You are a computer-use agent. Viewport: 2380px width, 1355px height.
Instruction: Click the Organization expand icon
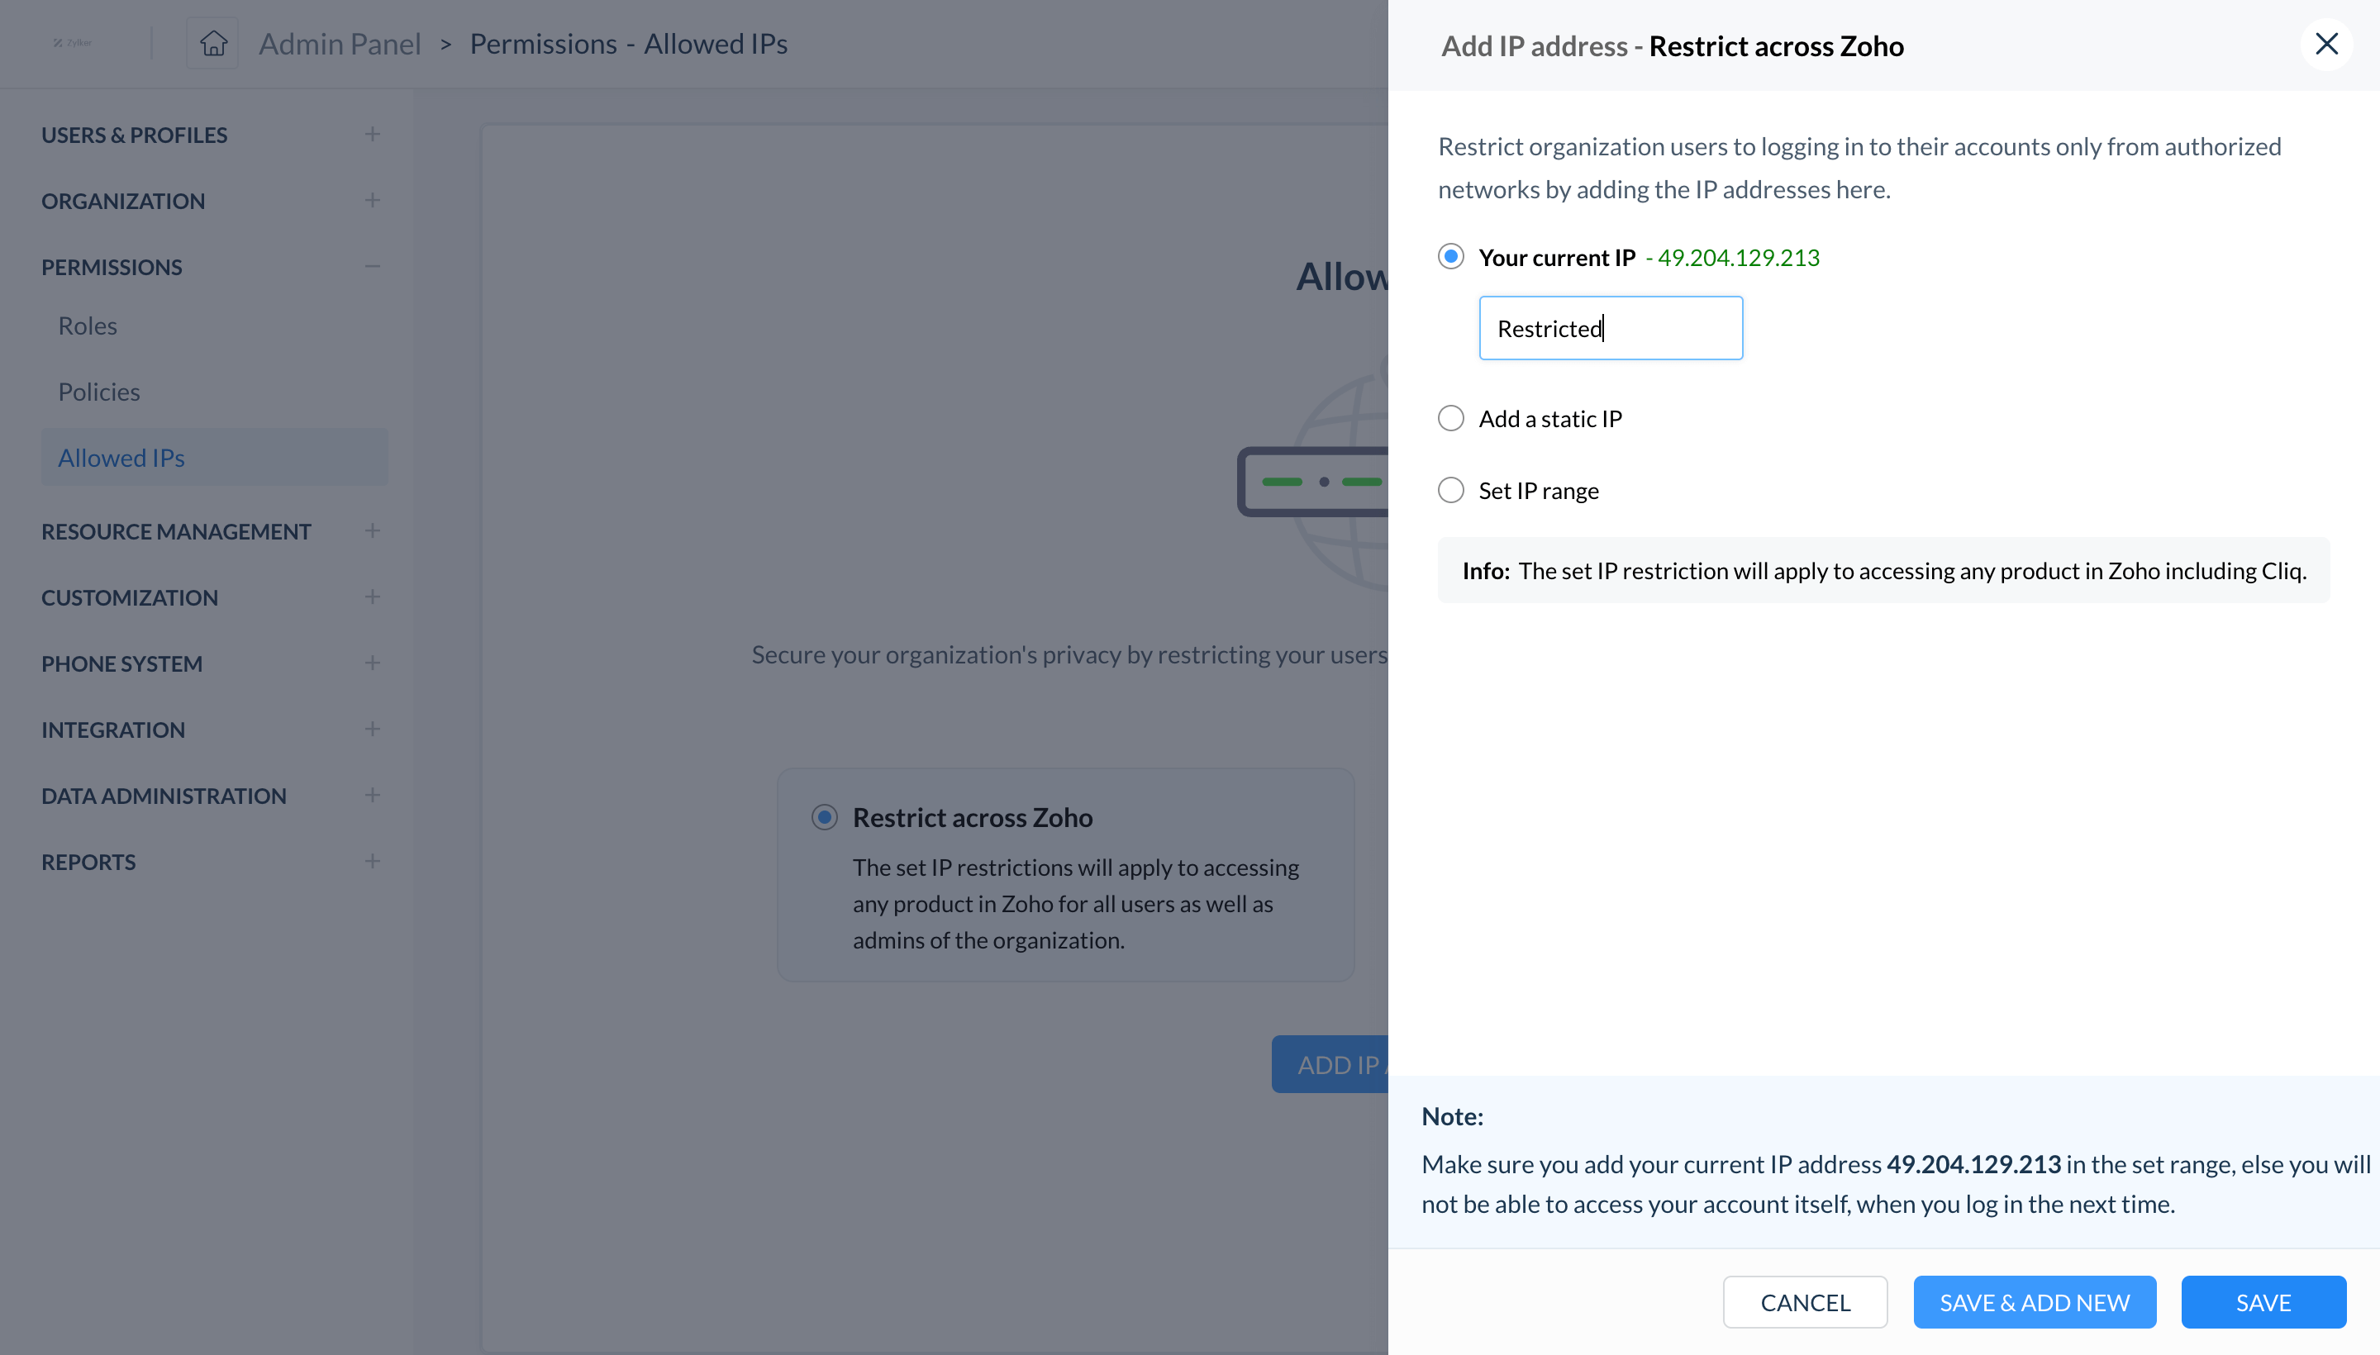click(x=373, y=199)
